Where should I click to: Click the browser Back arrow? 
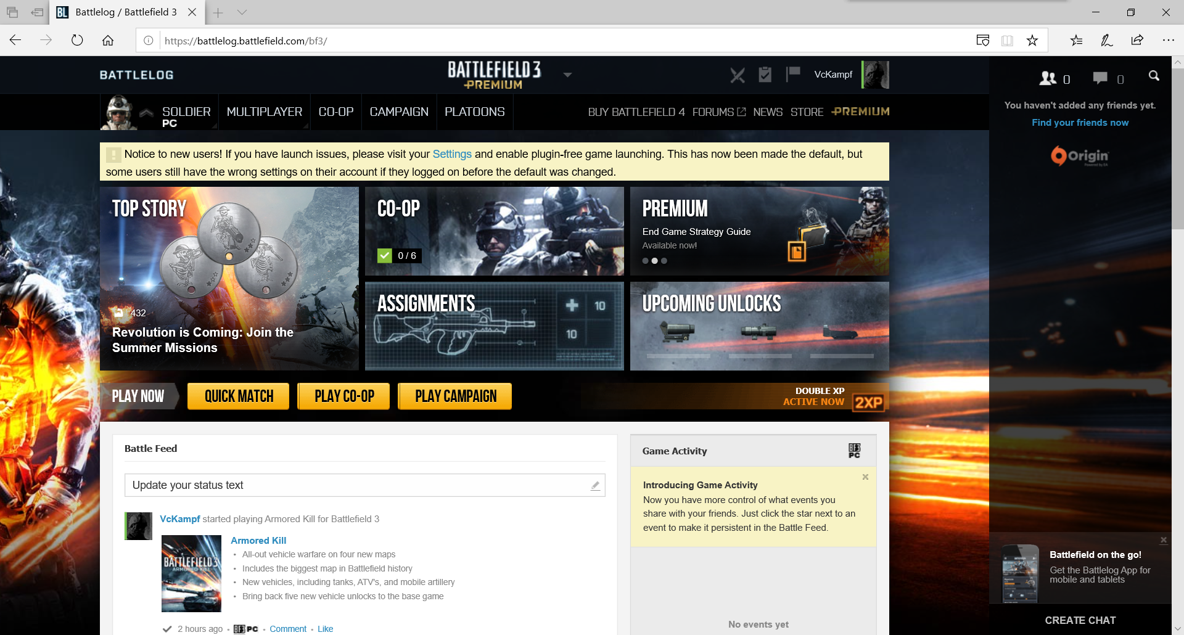[x=15, y=41]
